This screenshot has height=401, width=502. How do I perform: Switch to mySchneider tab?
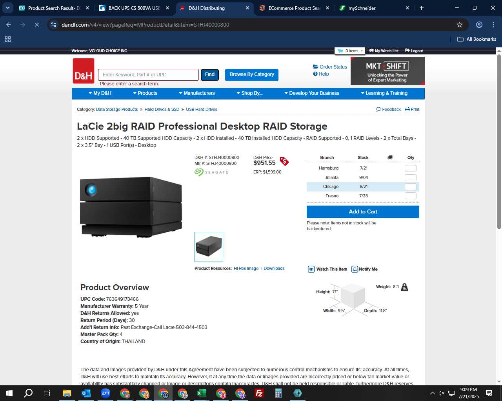374,8
